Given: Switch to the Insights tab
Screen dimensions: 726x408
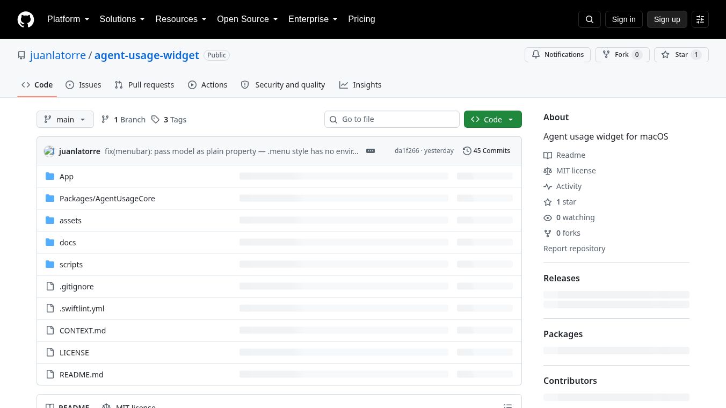Looking at the screenshot, I should tap(360, 85).
